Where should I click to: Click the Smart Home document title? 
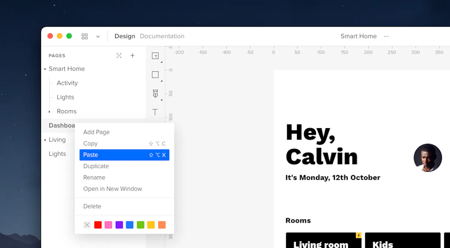pyautogui.click(x=358, y=36)
